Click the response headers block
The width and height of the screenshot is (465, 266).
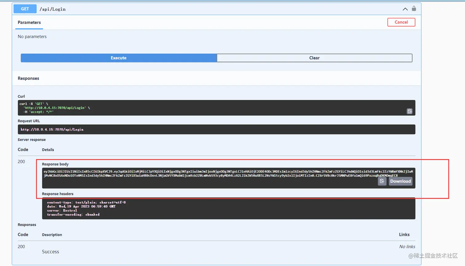[x=229, y=208]
